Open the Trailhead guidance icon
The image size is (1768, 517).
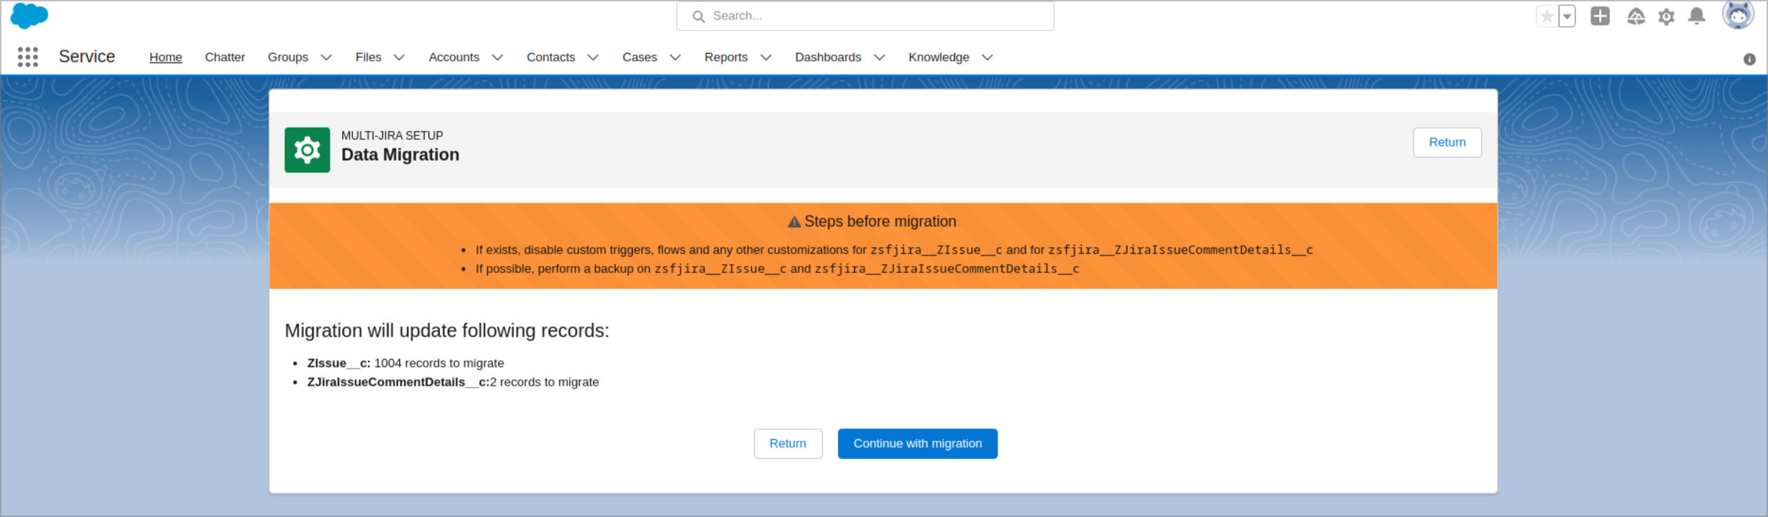coord(1635,16)
